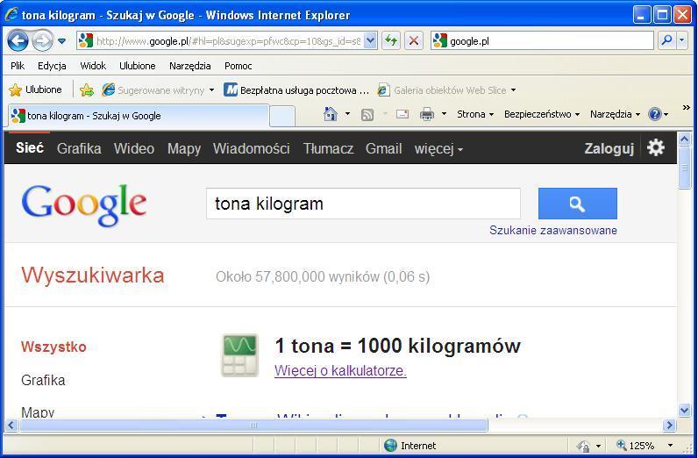Open Szukanie zaawansowane link
This screenshot has height=458, width=698.
tap(553, 231)
